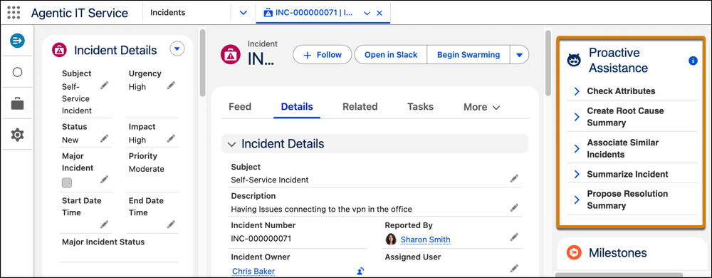Click the Priority value Moderate

click(x=147, y=169)
